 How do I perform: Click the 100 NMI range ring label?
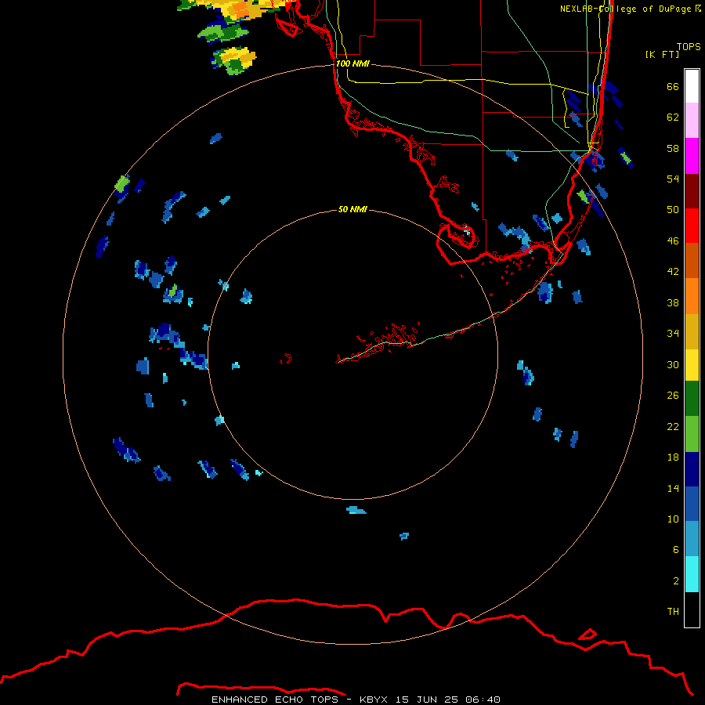click(352, 63)
